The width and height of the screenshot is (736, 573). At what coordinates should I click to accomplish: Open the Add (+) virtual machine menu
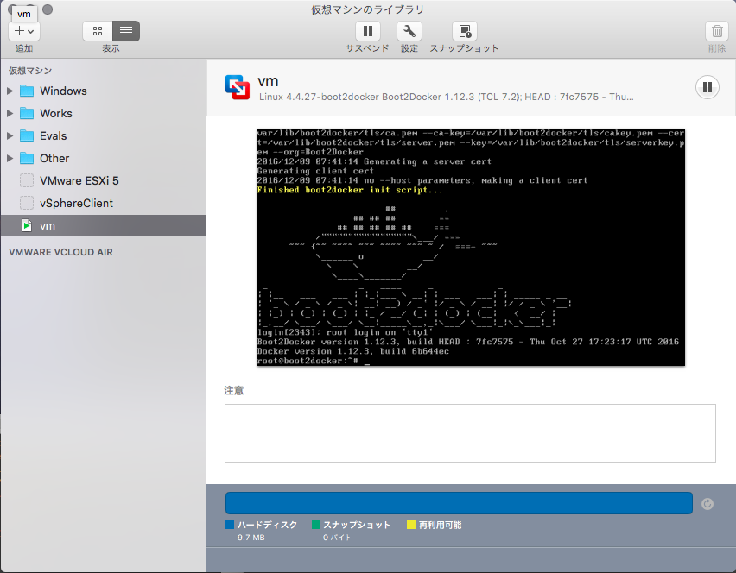tap(24, 31)
